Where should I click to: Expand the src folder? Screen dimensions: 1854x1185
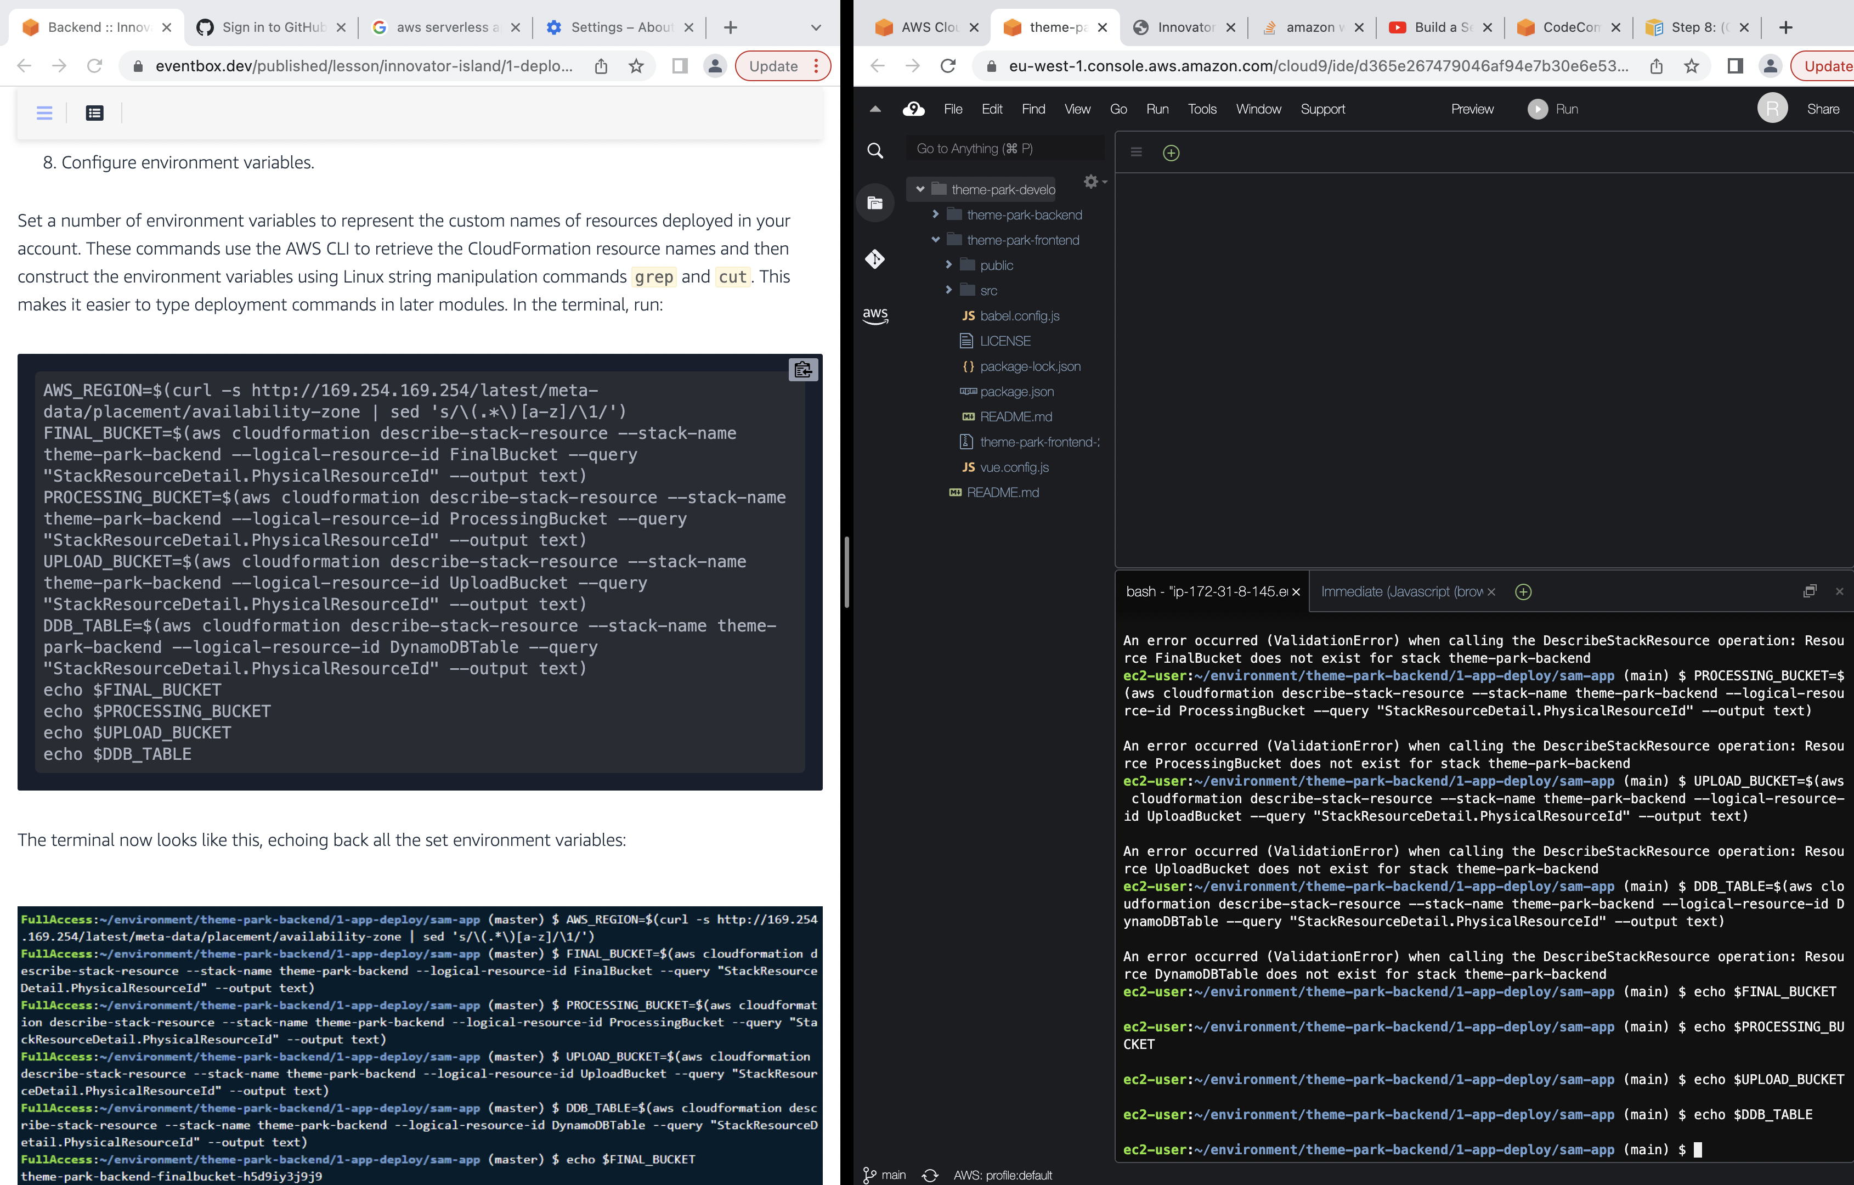[x=948, y=290]
